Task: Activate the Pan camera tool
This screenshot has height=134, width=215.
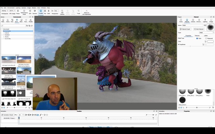Action: (45, 12)
